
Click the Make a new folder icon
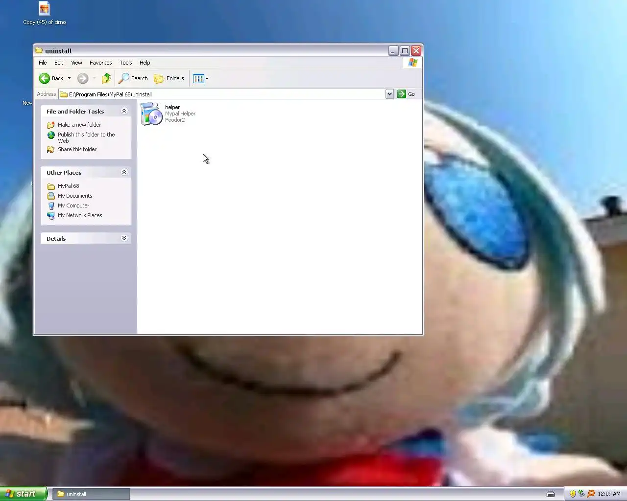[x=51, y=125]
